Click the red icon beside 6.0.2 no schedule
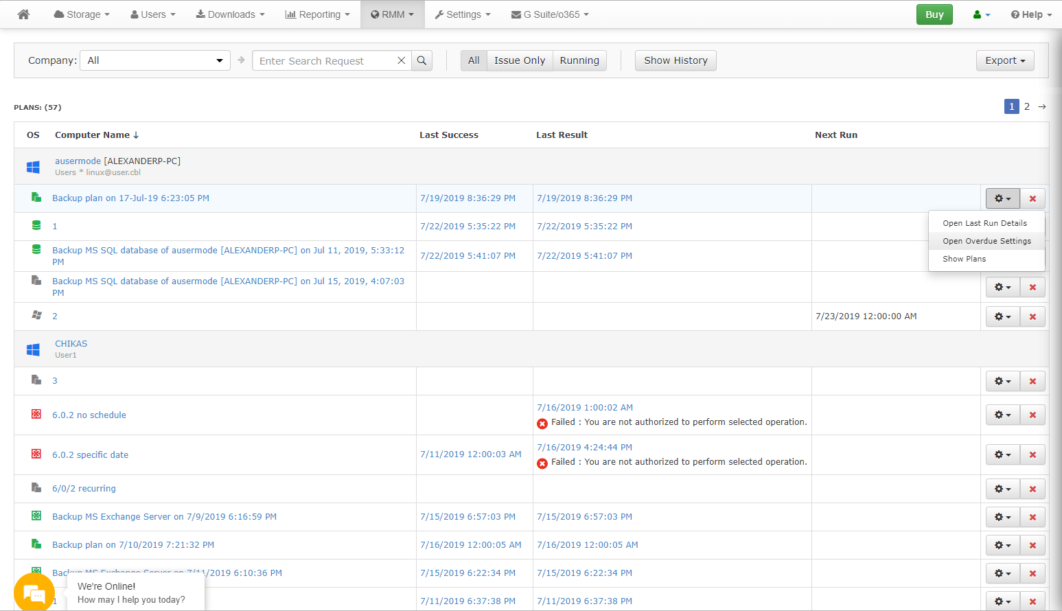The image size is (1062, 611). (x=36, y=415)
